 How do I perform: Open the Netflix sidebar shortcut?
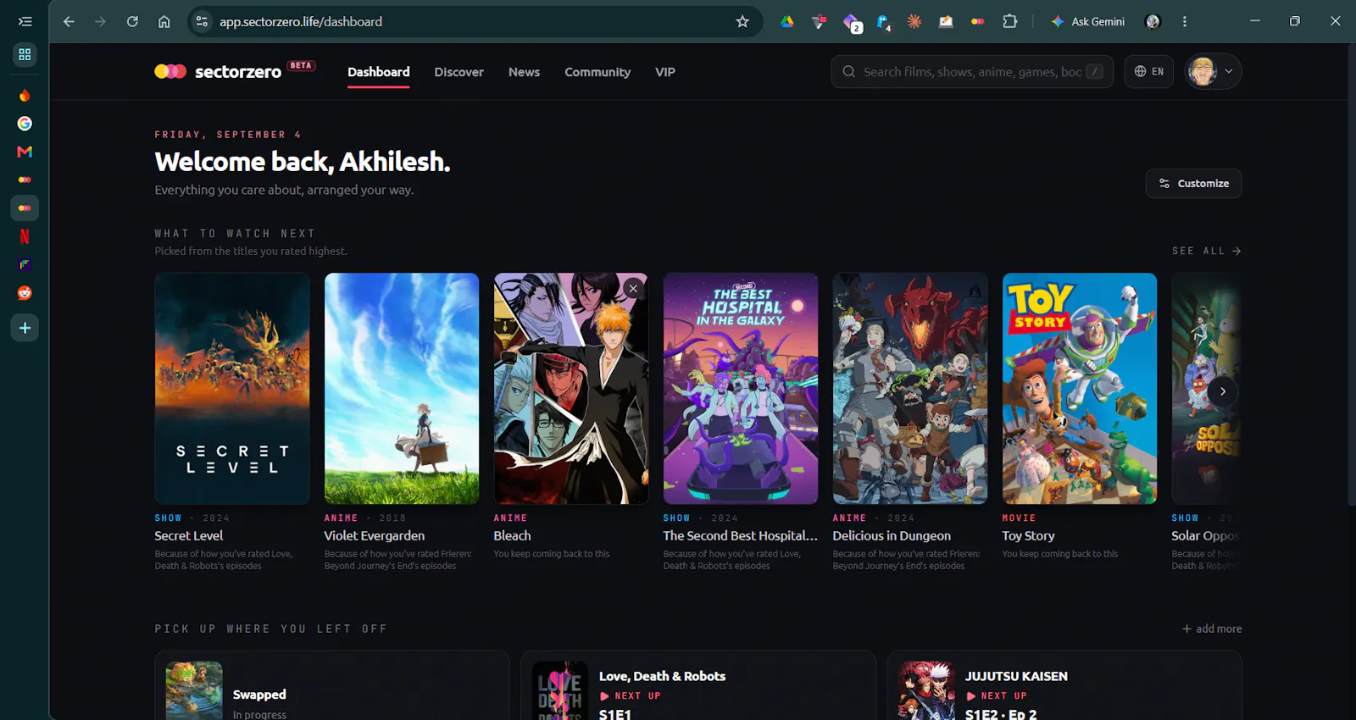[25, 236]
